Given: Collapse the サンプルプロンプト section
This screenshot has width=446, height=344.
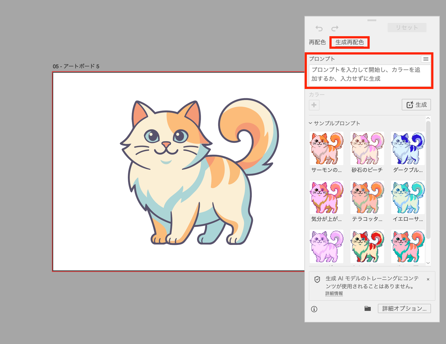Looking at the screenshot, I should [310, 123].
